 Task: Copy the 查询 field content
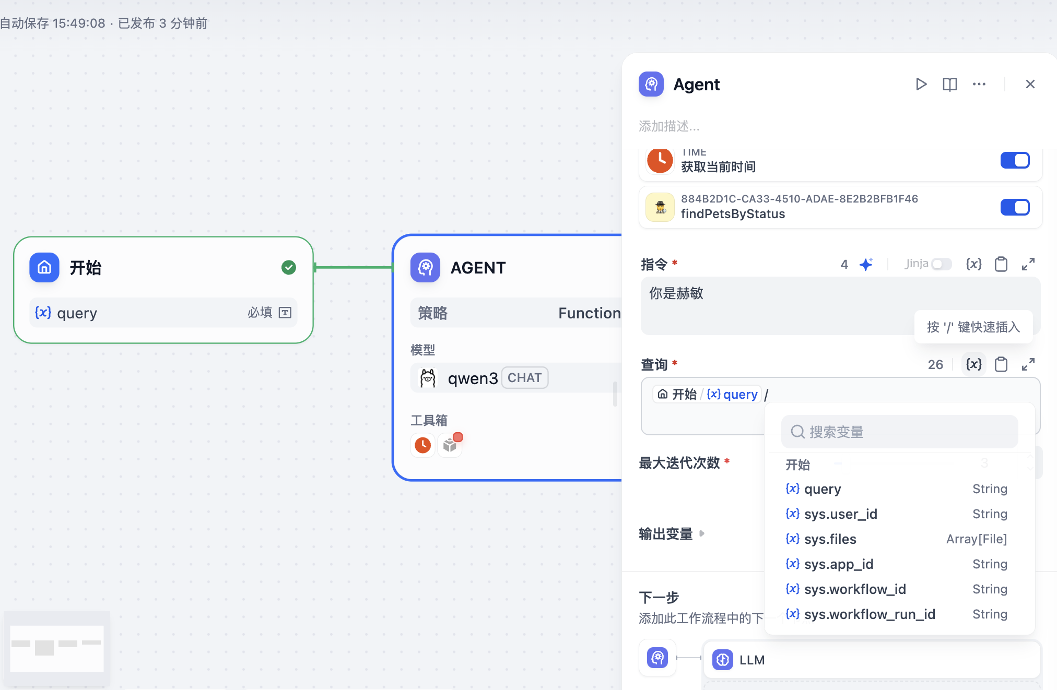1001,364
